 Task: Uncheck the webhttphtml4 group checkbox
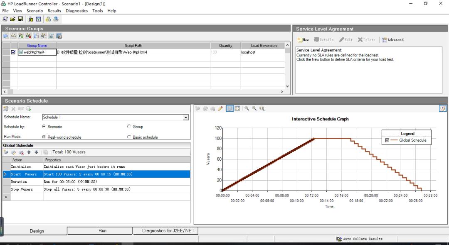tap(13, 52)
